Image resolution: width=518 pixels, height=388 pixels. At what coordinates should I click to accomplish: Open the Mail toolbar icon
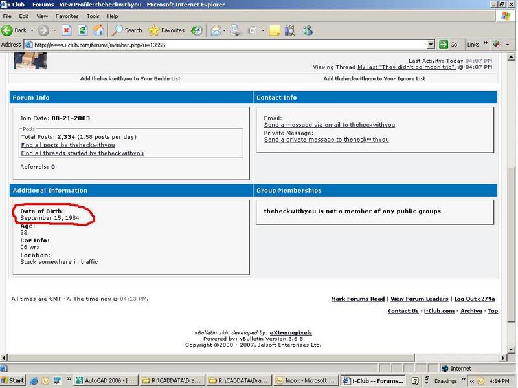(x=214, y=30)
